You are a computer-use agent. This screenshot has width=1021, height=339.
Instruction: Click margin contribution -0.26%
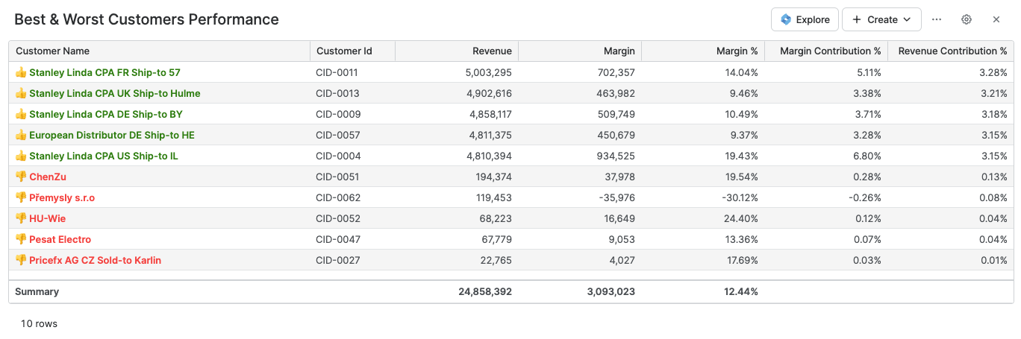(867, 197)
